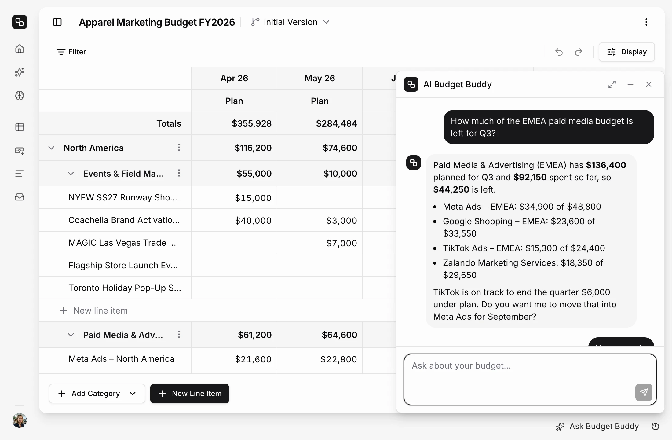Minimize the AI Budget Buddy panel

pyautogui.click(x=630, y=84)
